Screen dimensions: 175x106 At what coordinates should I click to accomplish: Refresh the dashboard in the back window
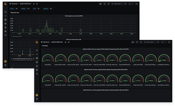[x=130, y=4]
